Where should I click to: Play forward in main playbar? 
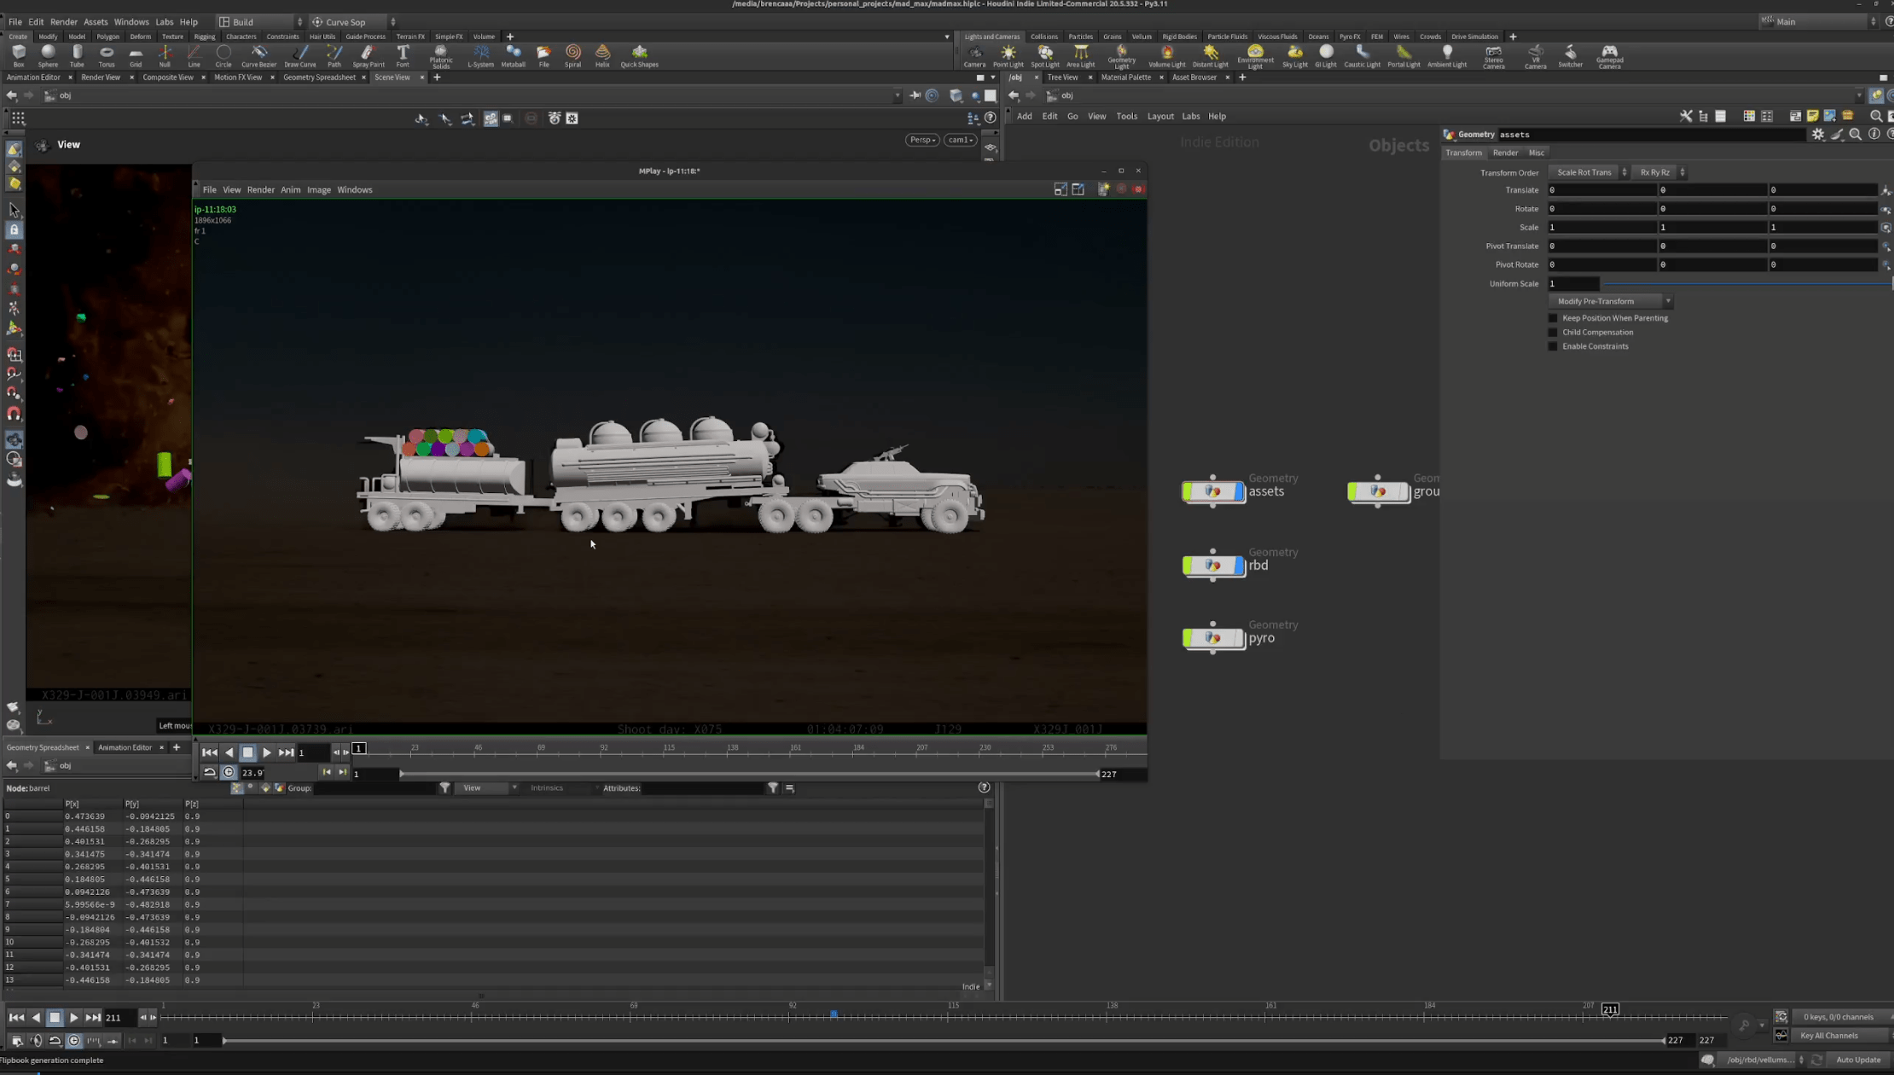[73, 1017]
